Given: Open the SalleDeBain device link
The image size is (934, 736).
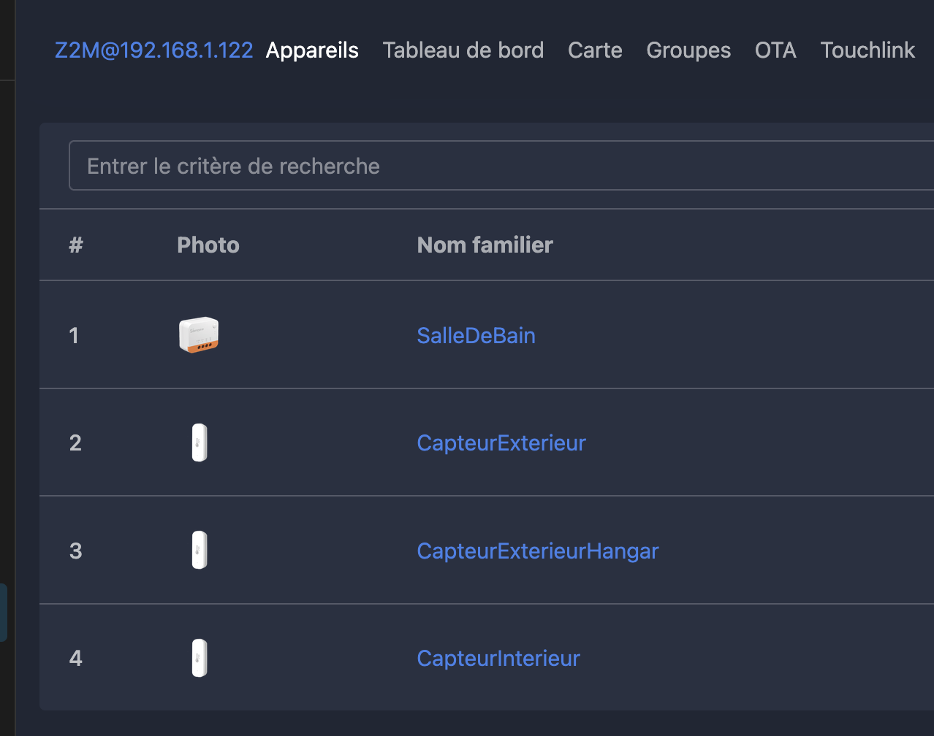Looking at the screenshot, I should pos(476,335).
